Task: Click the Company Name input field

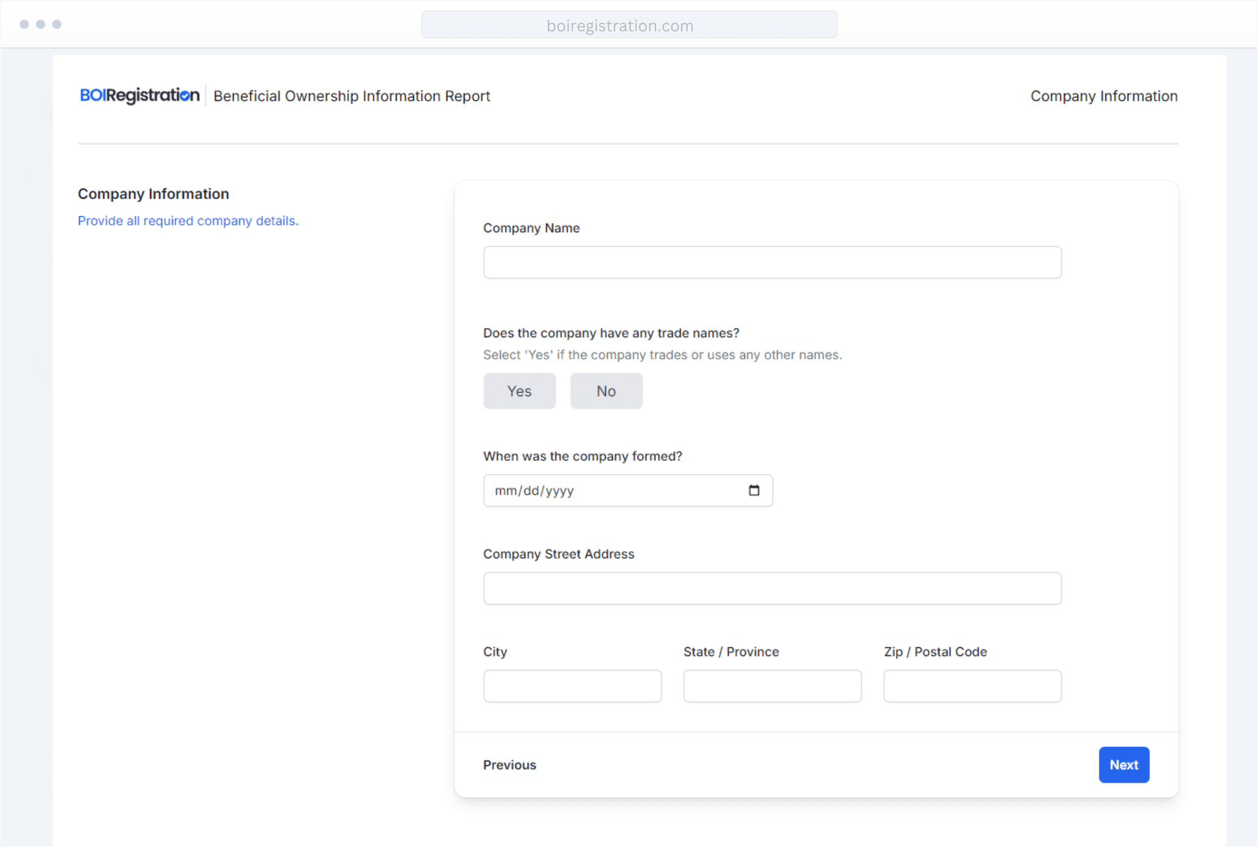Action: (x=772, y=262)
